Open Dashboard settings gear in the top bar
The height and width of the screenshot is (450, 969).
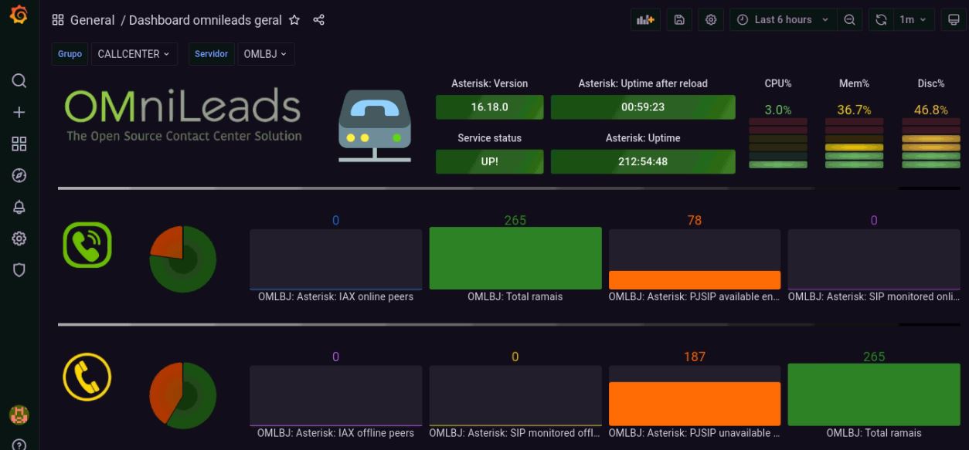coord(711,20)
